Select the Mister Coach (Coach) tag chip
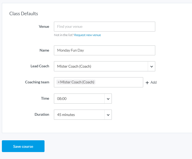Image resolution: width=192 pixels, height=159 pixels. point(77,82)
